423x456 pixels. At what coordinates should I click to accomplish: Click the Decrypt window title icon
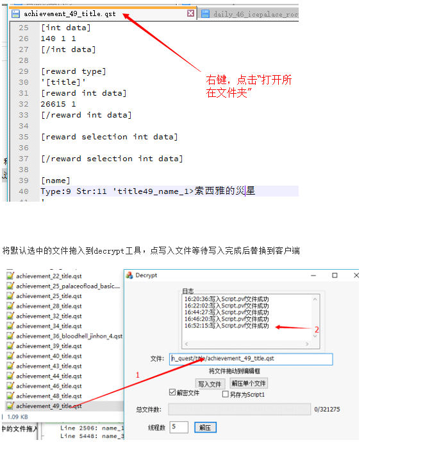128,276
